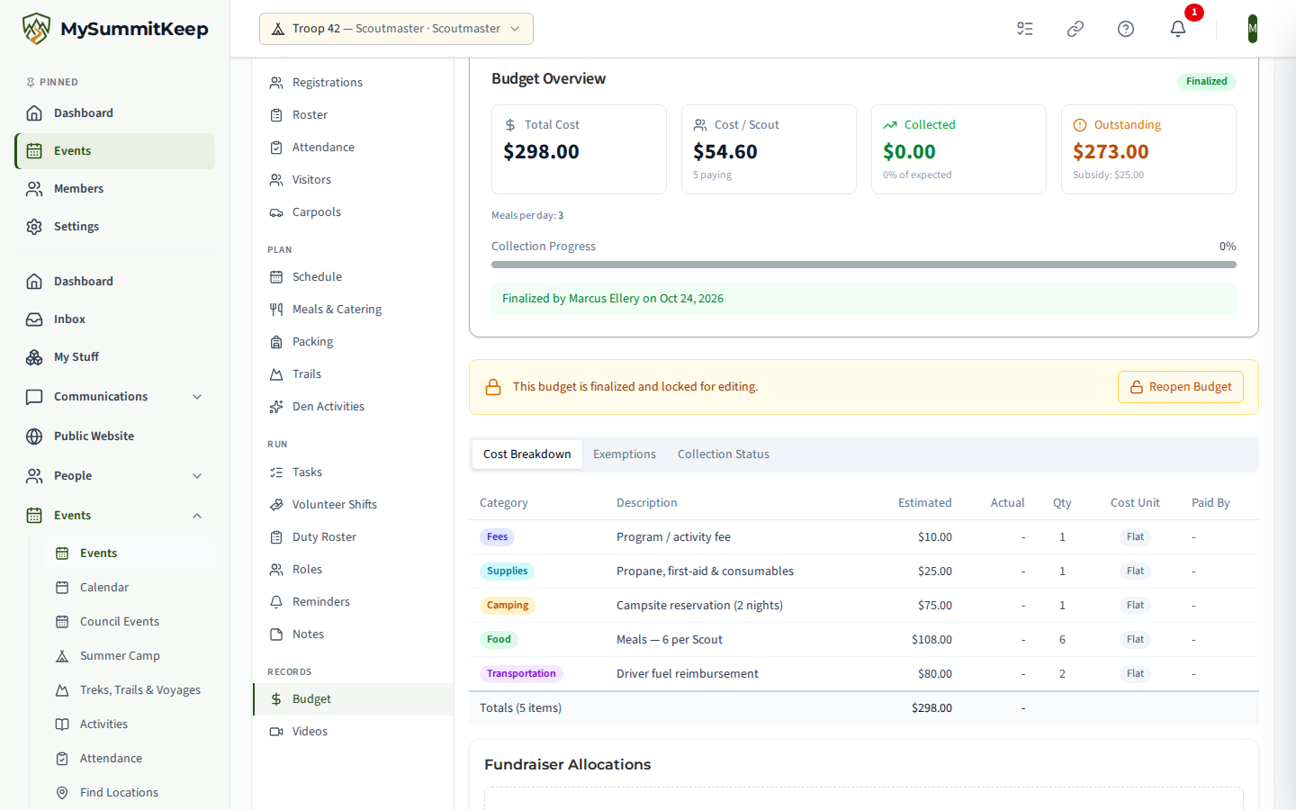1296x810 pixels.
Task: Open Treks, Trails & Voyages
Action: [x=130, y=690]
